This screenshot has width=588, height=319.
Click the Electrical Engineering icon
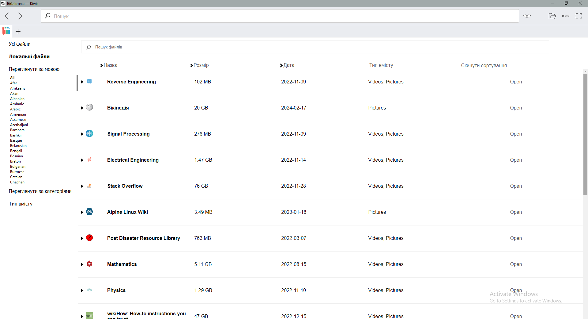point(89,159)
